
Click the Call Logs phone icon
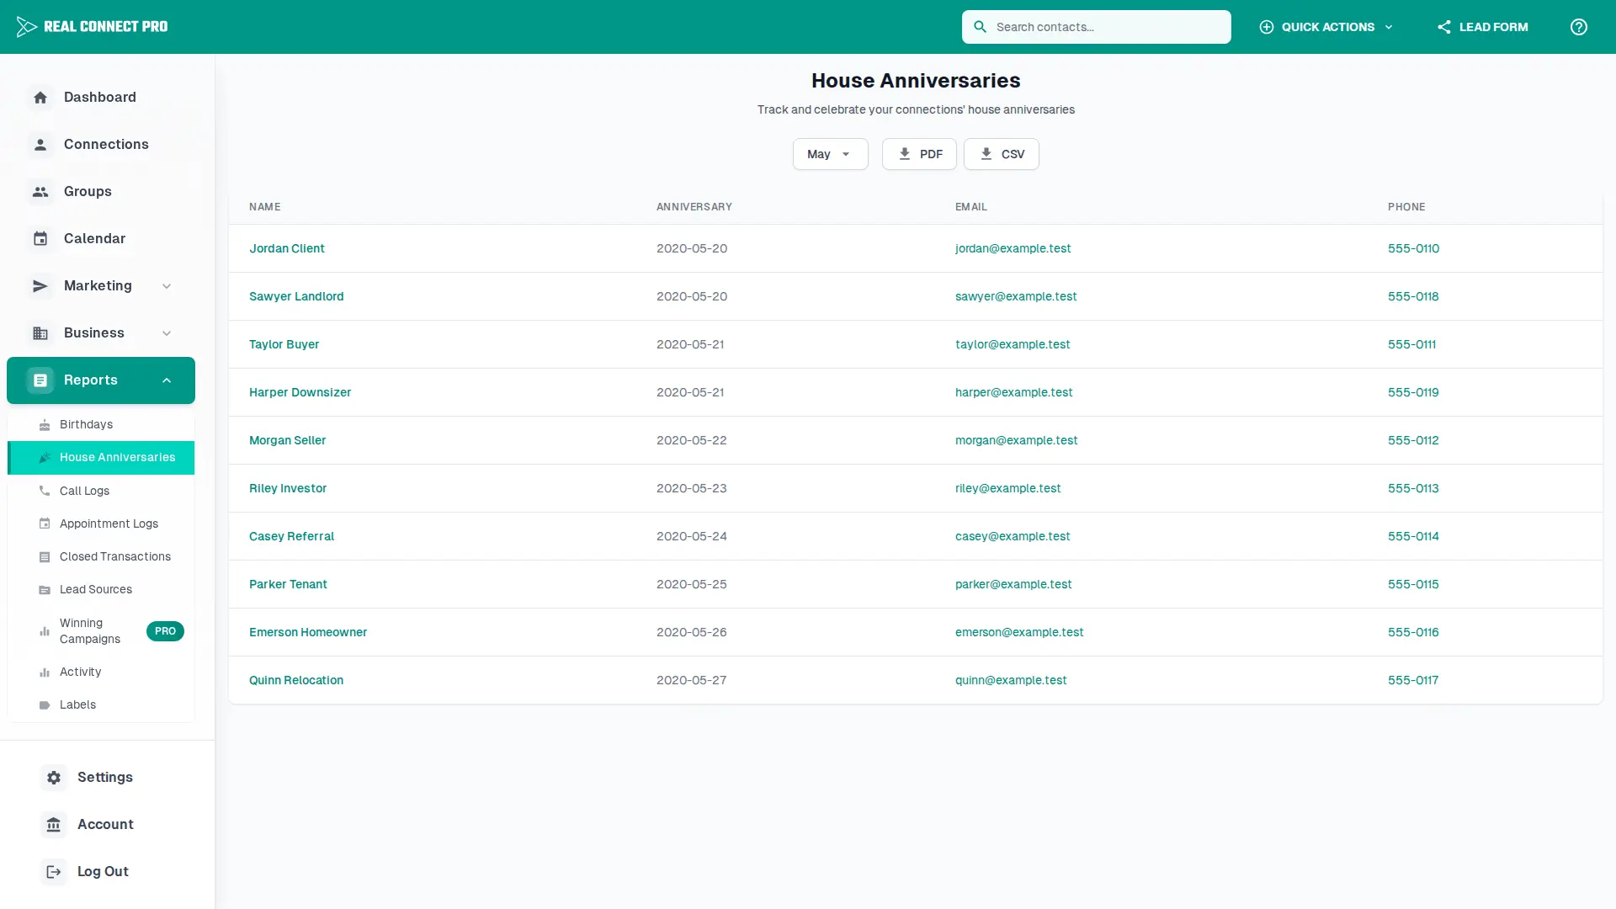45,491
